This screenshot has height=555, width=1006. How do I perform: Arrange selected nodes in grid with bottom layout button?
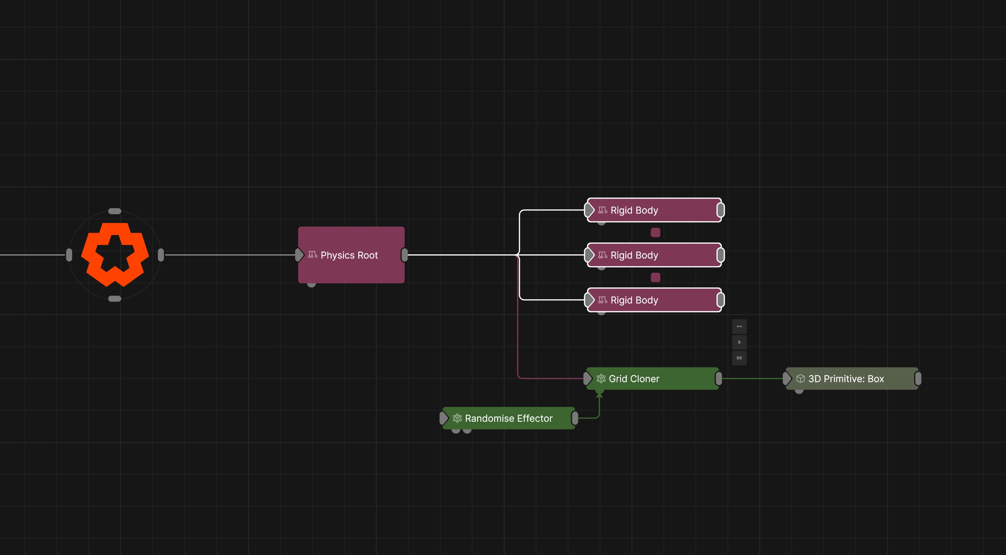point(739,358)
